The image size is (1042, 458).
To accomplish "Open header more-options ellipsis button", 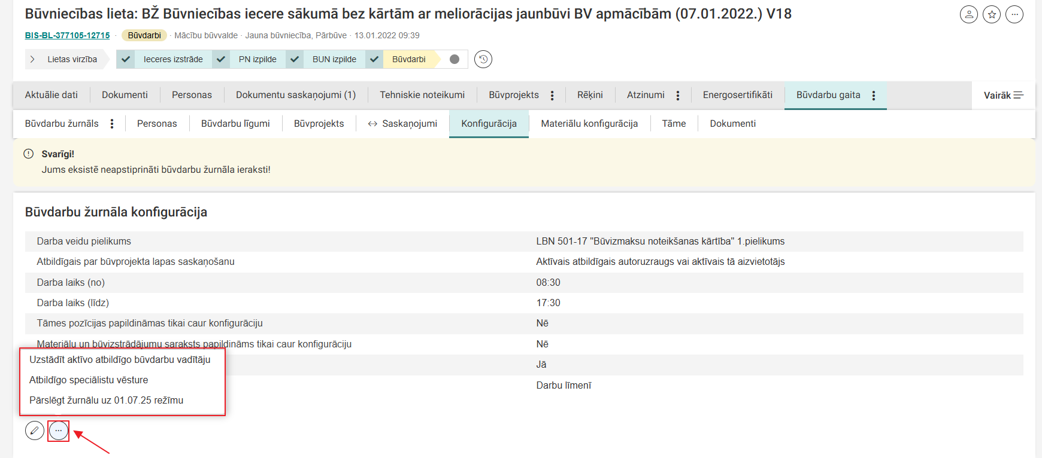I will pyautogui.click(x=1014, y=14).
